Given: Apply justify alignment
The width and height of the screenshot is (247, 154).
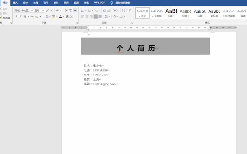Looking at the screenshot, I should point(95,17).
